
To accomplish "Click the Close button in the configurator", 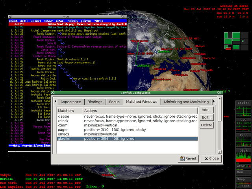I will click(x=211, y=159).
